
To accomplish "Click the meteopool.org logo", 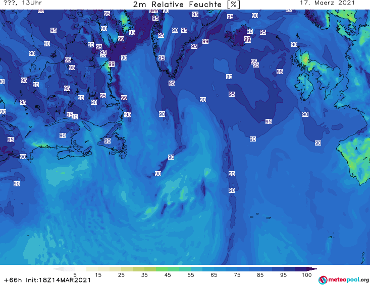I will pos(344,280).
